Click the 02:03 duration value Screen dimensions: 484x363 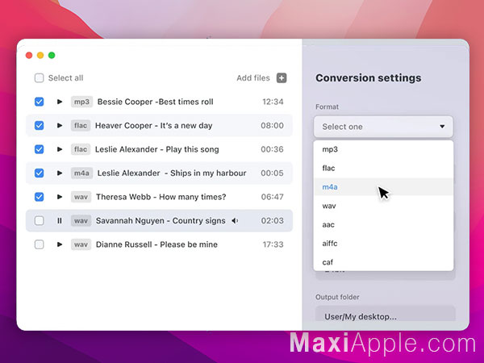point(273,220)
